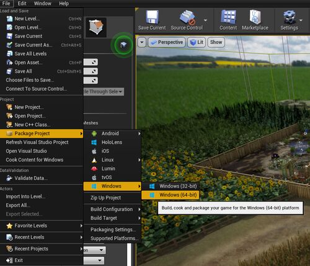Expand the Favorite Levels submenu
This screenshot has width=310, height=266.
click(x=42, y=226)
